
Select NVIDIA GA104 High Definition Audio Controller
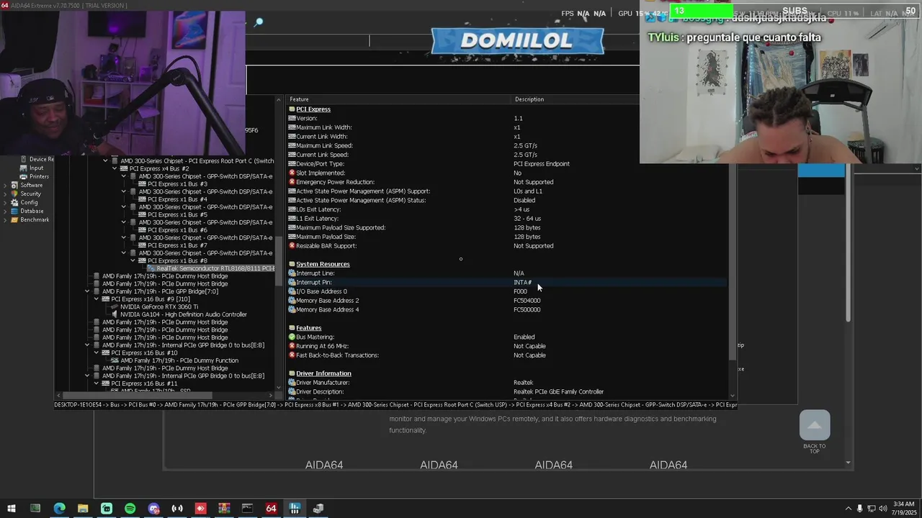click(183, 314)
